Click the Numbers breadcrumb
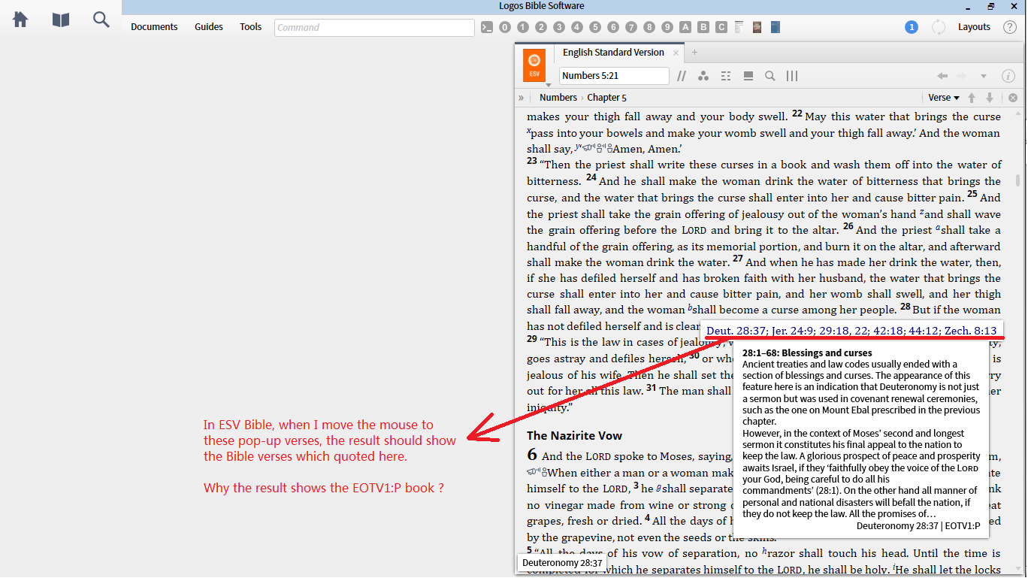The image size is (1028, 578). pyautogui.click(x=558, y=98)
